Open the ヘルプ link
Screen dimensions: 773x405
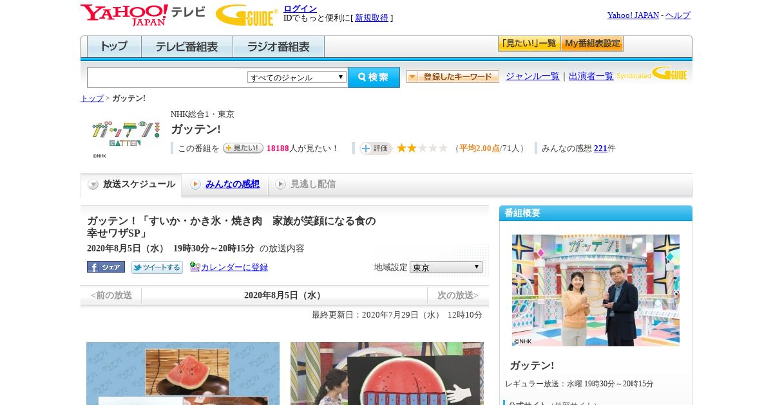678,15
